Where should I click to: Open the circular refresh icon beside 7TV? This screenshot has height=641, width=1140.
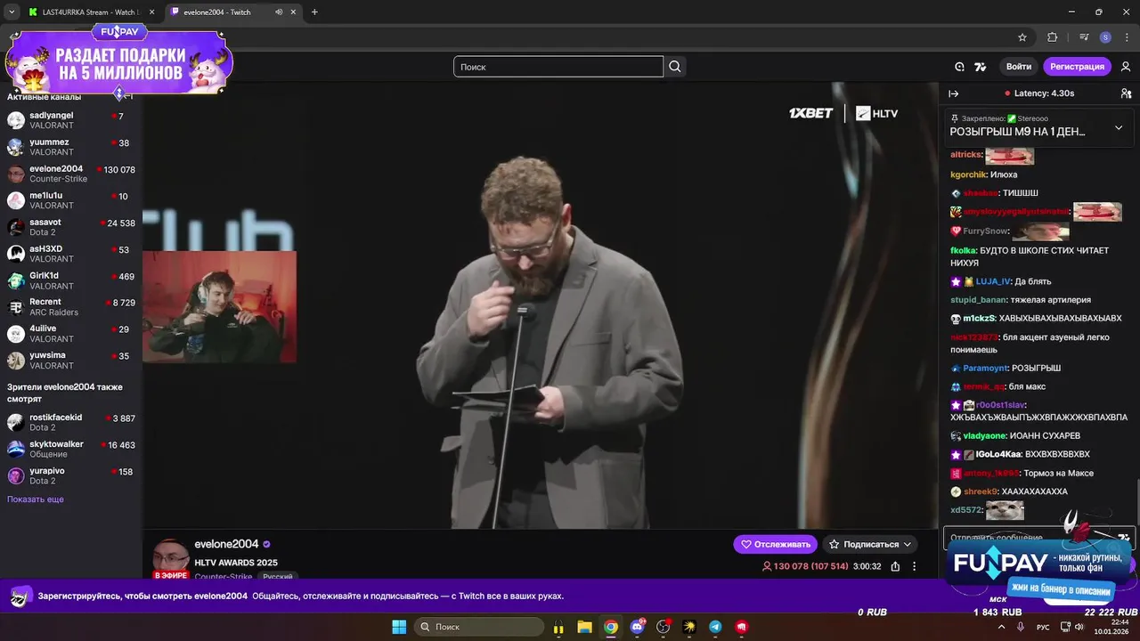(x=959, y=67)
